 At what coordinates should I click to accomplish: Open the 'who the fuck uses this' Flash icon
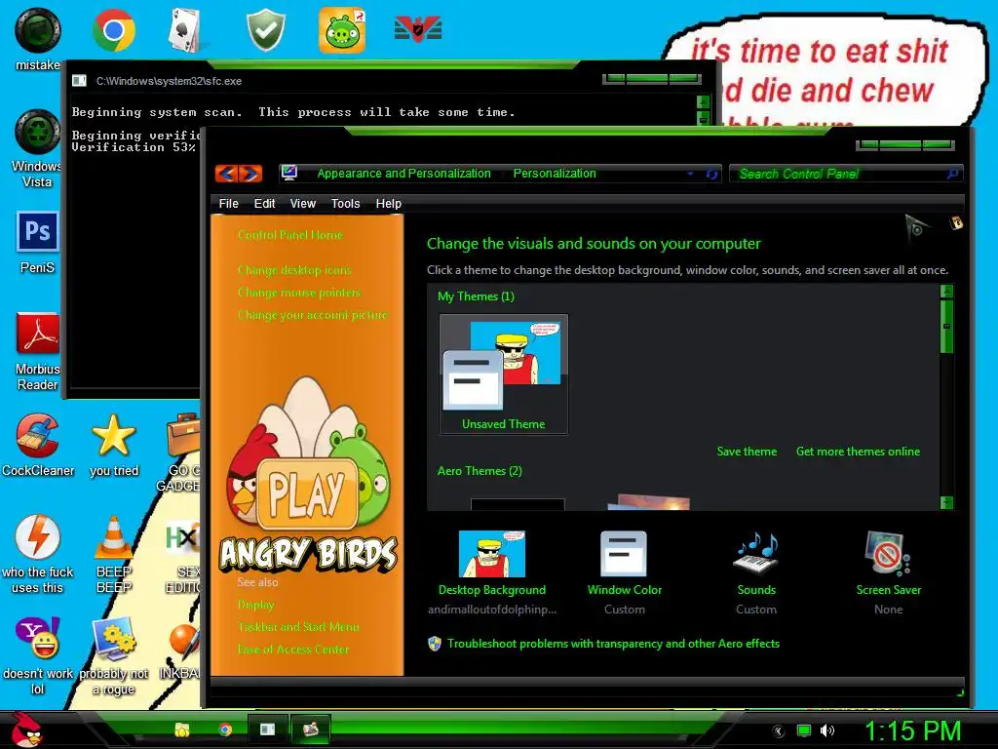pyautogui.click(x=38, y=555)
